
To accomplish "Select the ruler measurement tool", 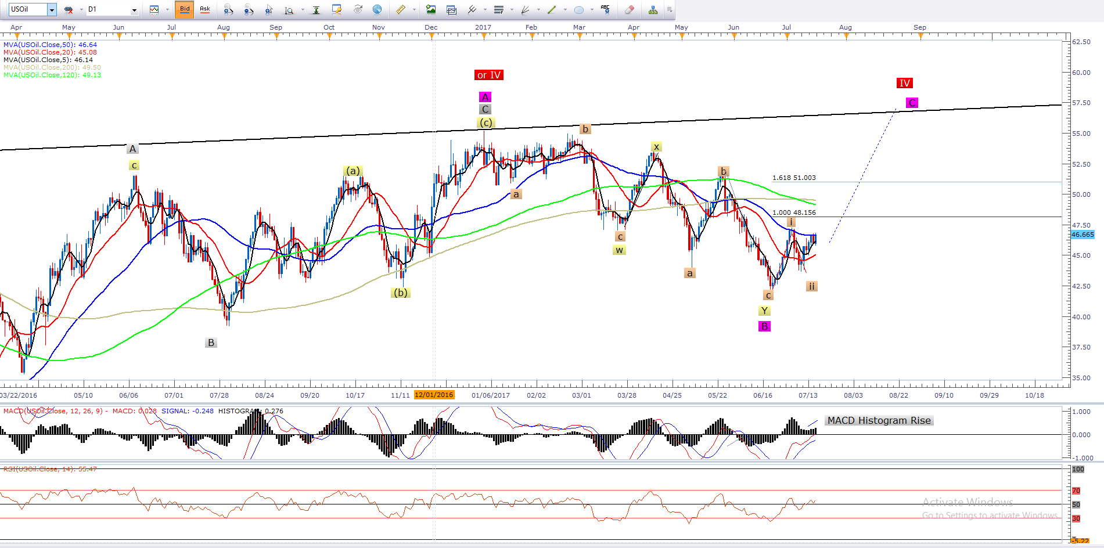I will (400, 9).
